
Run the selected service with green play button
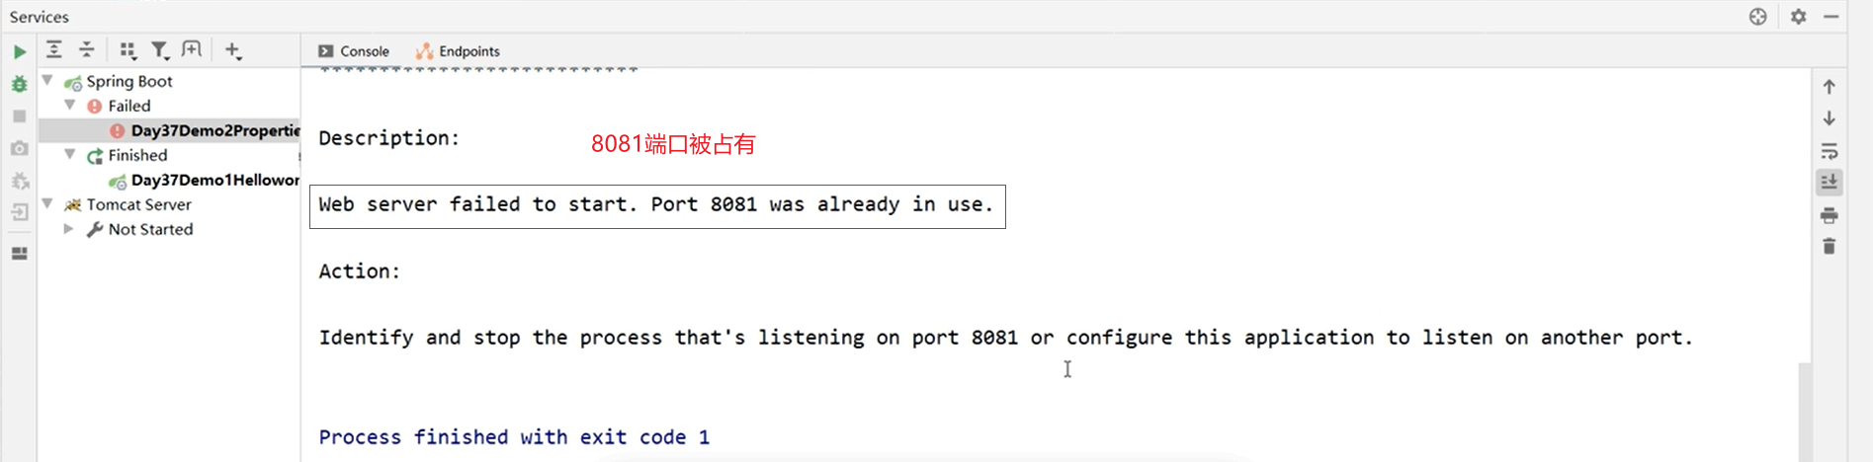point(20,51)
